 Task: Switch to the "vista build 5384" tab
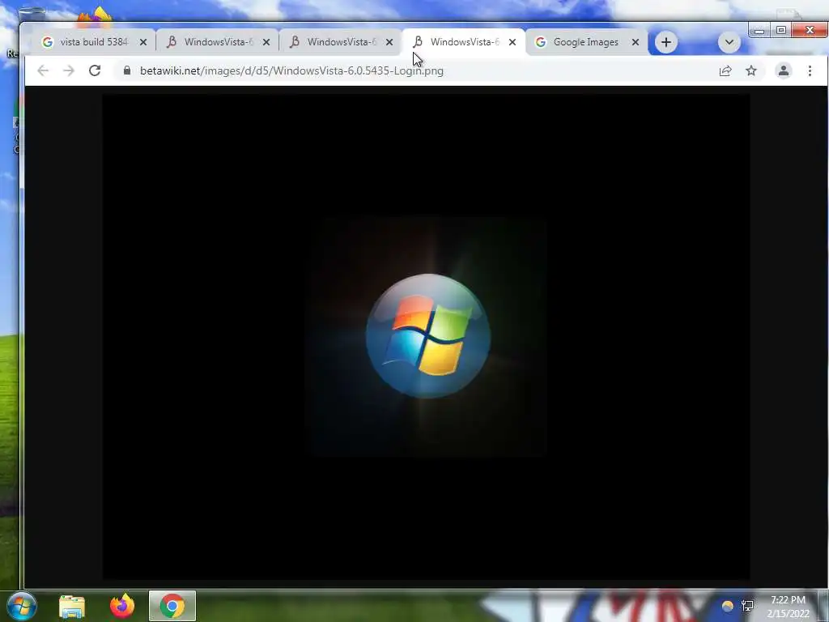[94, 42]
